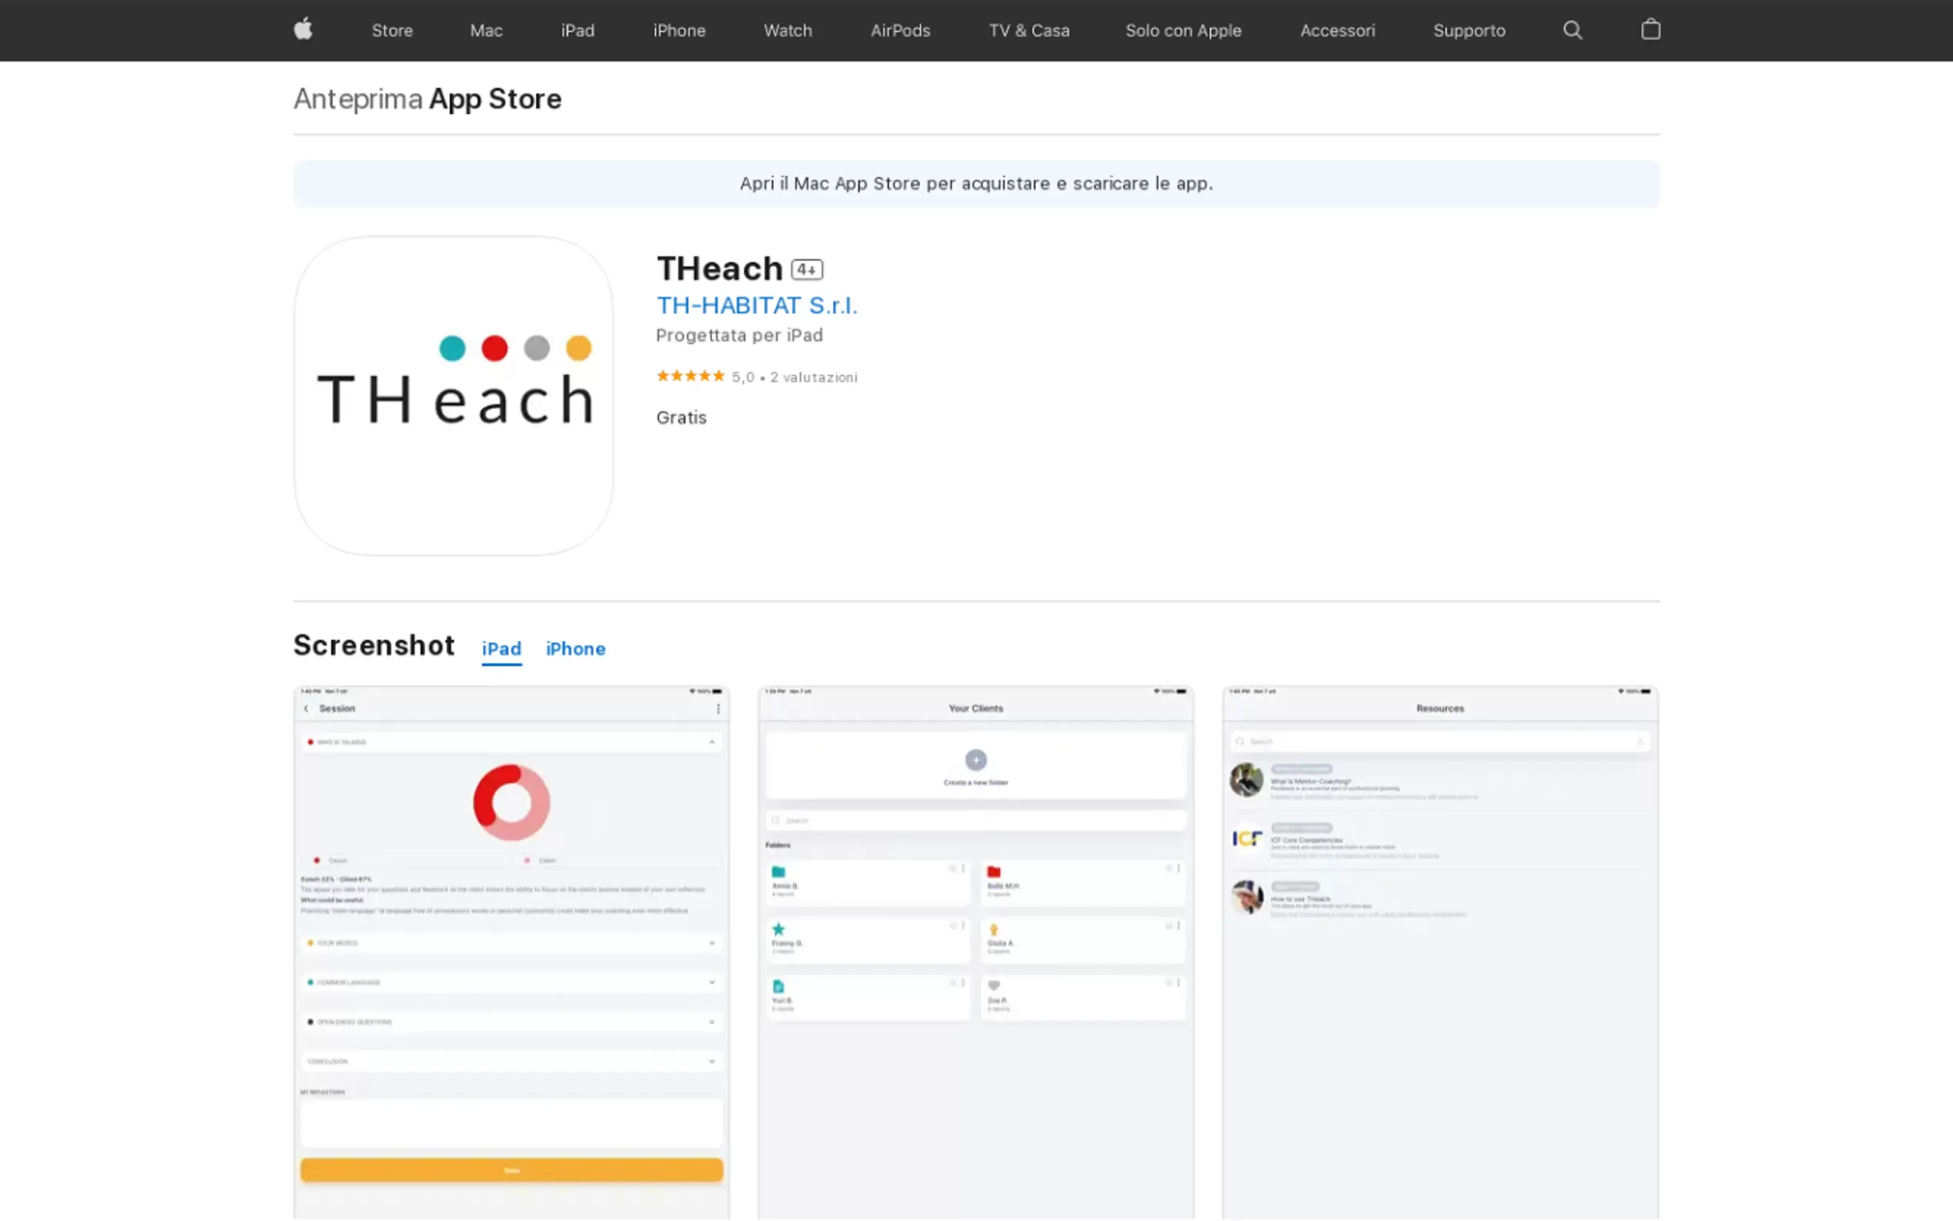Click the teal star folder icon
Viewport: 1953px width, 1221px height.
coord(778,930)
